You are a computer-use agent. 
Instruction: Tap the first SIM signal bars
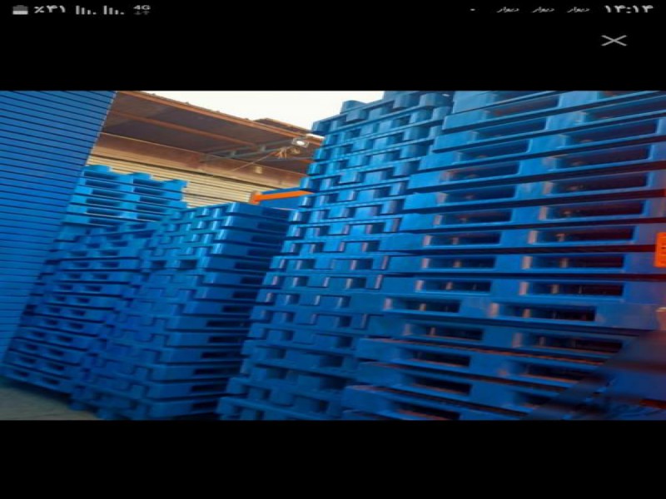[82, 10]
